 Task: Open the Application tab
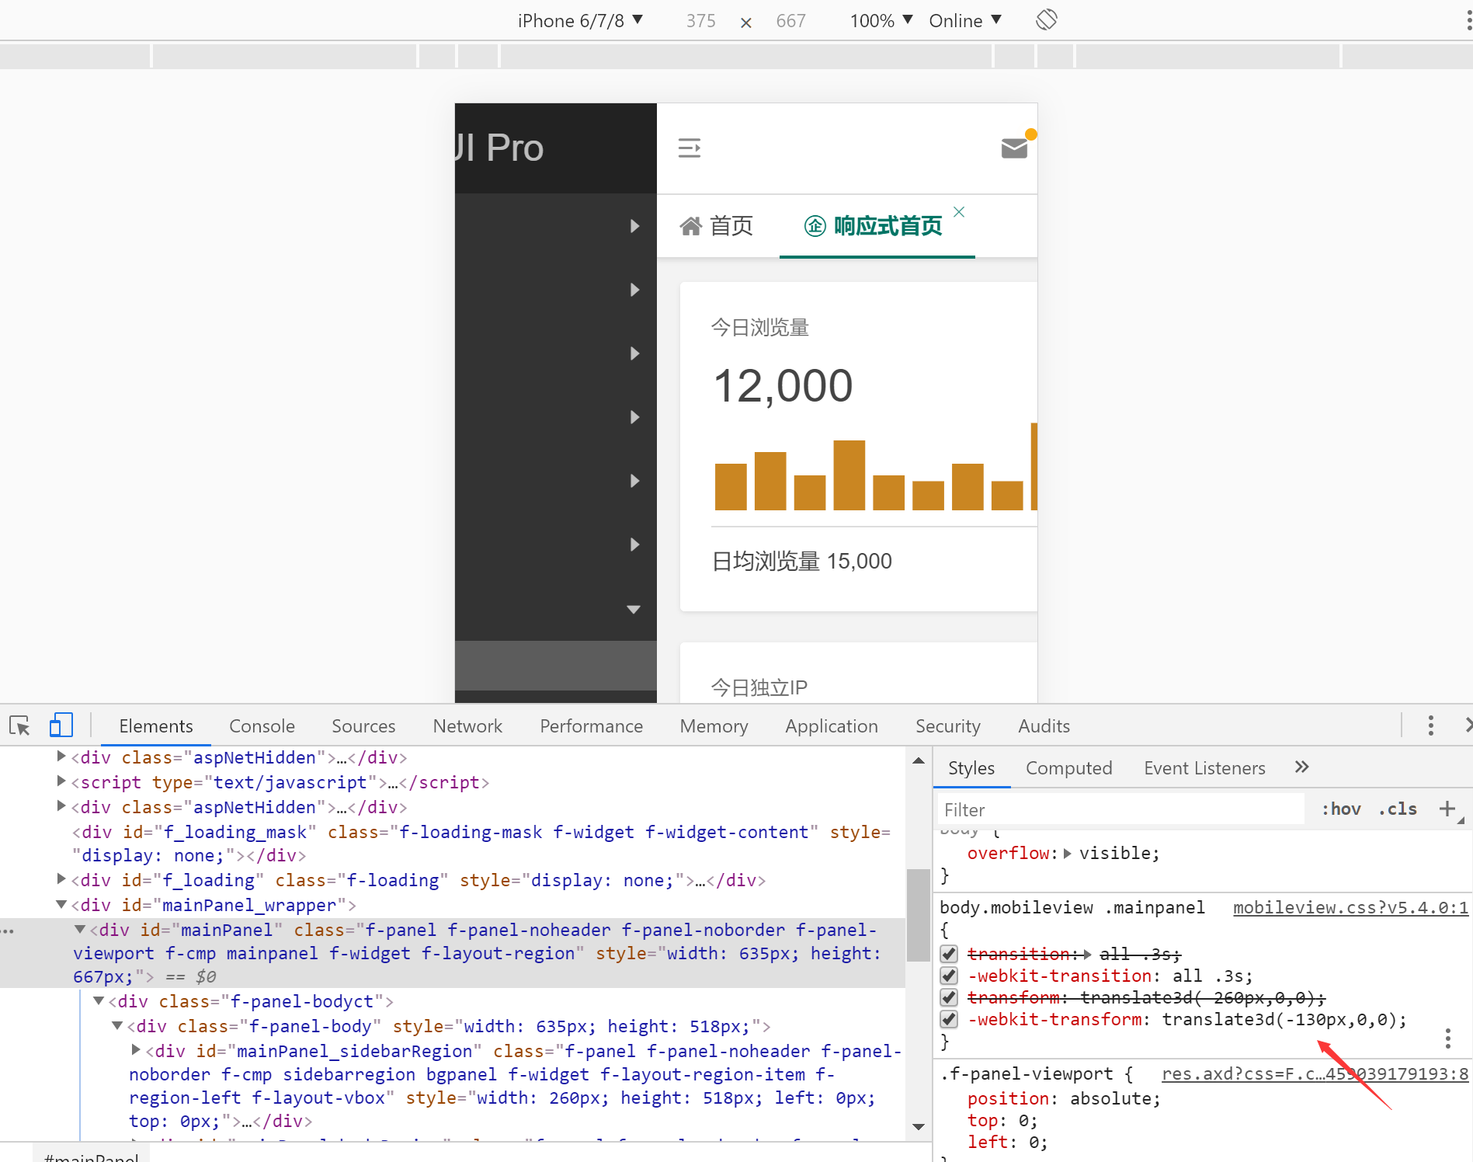pyautogui.click(x=831, y=725)
